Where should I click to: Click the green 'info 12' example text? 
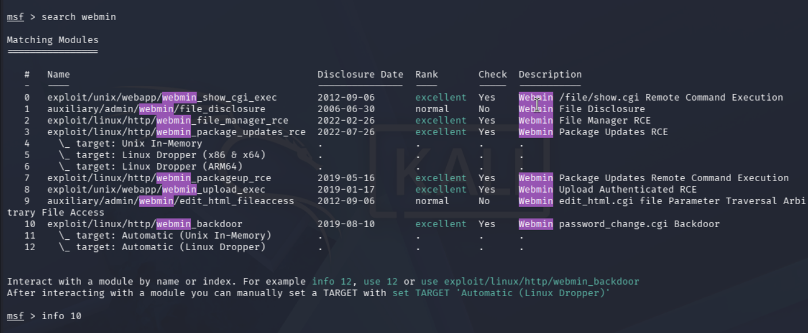331,281
